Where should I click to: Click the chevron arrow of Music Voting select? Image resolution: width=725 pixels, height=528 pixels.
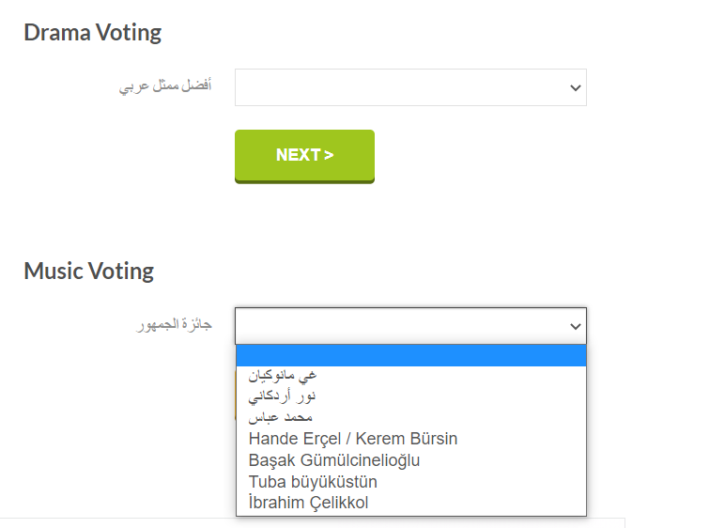click(x=575, y=326)
